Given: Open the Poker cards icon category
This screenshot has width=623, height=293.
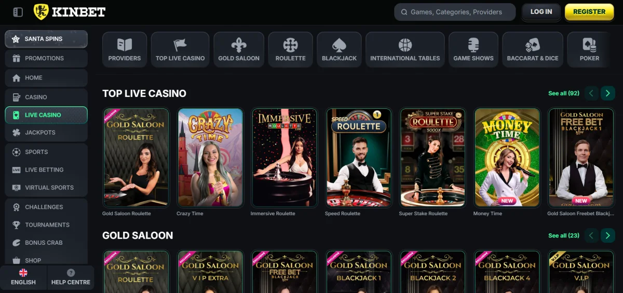Looking at the screenshot, I should coord(589,45).
